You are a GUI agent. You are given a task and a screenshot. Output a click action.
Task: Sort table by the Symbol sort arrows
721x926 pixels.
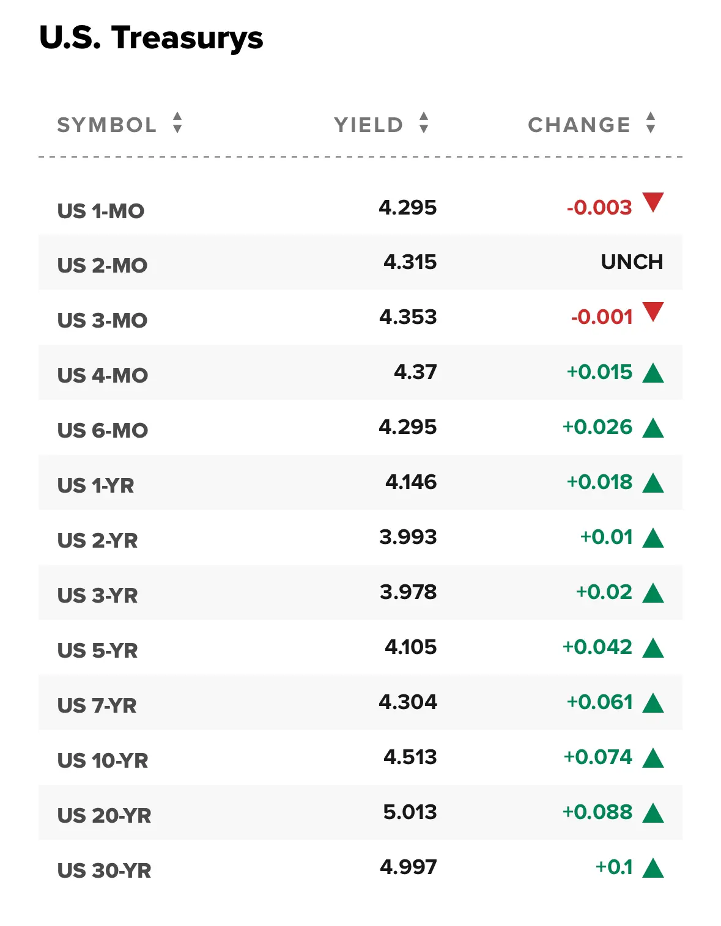[x=177, y=123]
